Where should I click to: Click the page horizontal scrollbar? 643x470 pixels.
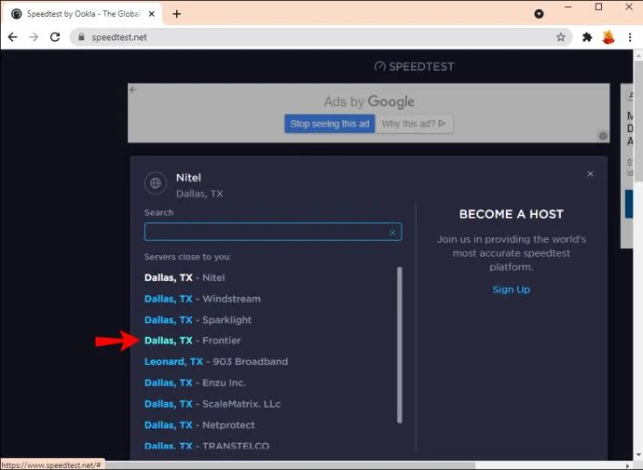pyautogui.click(x=291, y=465)
